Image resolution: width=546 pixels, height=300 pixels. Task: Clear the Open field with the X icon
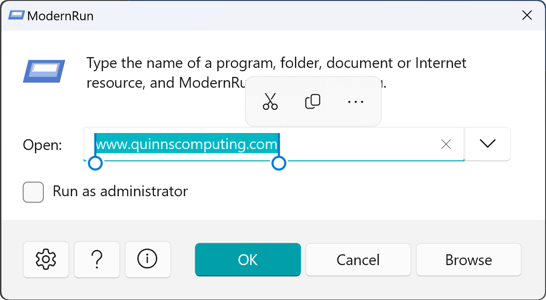[446, 144]
